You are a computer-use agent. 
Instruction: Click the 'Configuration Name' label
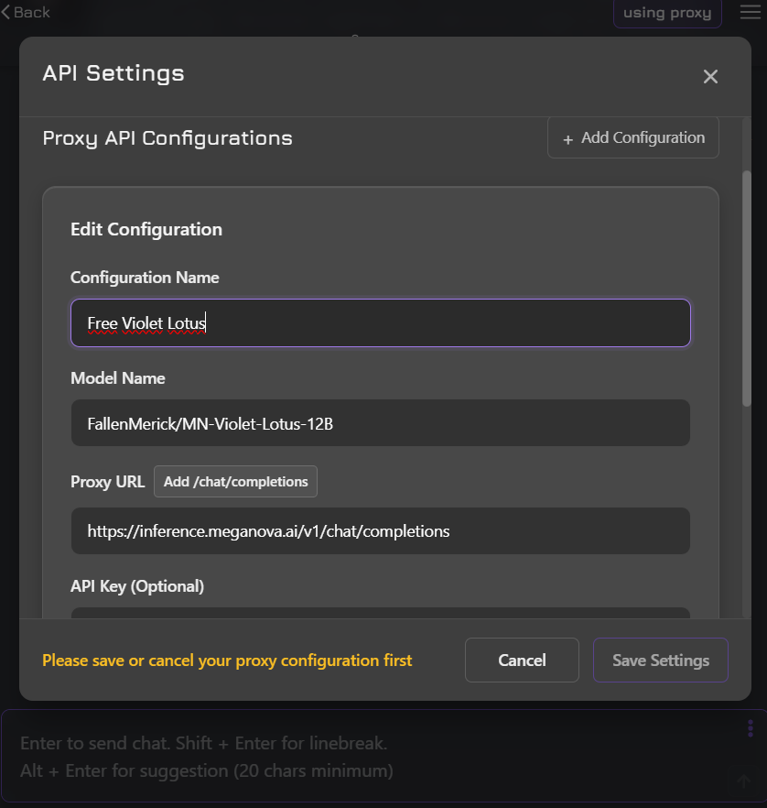coord(145,278)
